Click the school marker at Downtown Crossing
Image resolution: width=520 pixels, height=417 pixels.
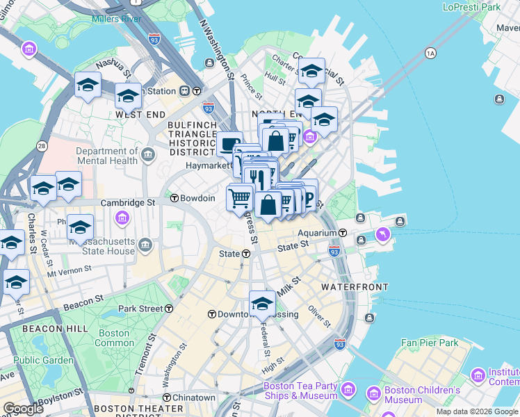click(262, 306)
